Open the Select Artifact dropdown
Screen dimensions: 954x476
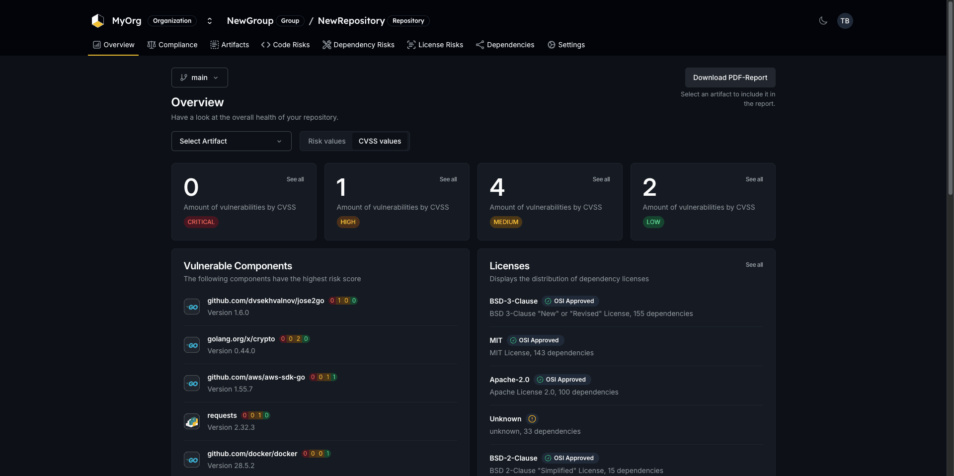point(231,141)
